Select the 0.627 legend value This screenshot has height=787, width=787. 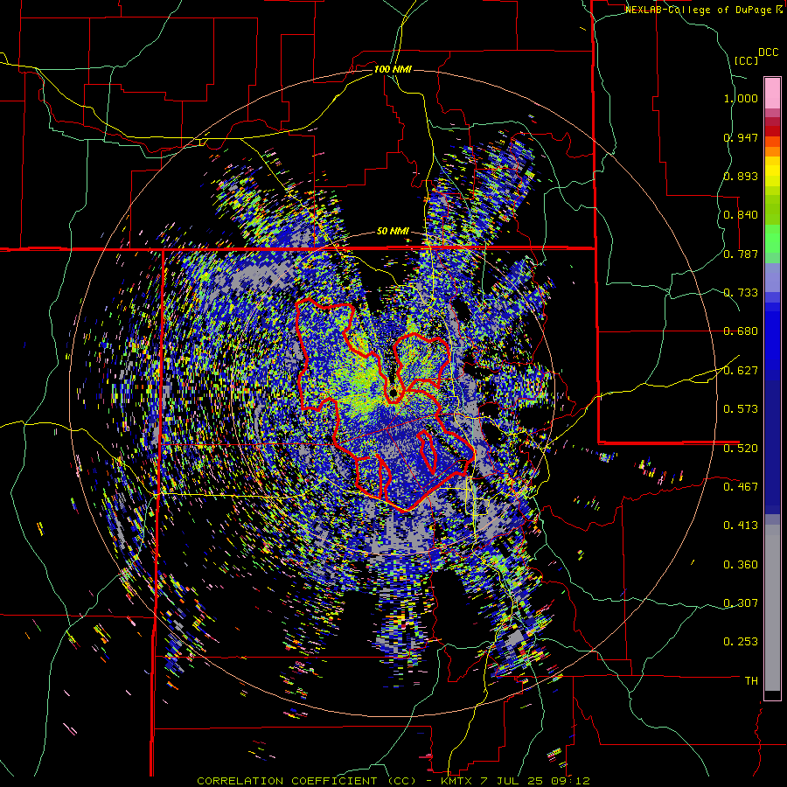(741, 371)
